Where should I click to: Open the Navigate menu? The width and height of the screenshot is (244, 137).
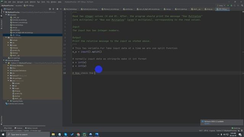tap(20, 2)
